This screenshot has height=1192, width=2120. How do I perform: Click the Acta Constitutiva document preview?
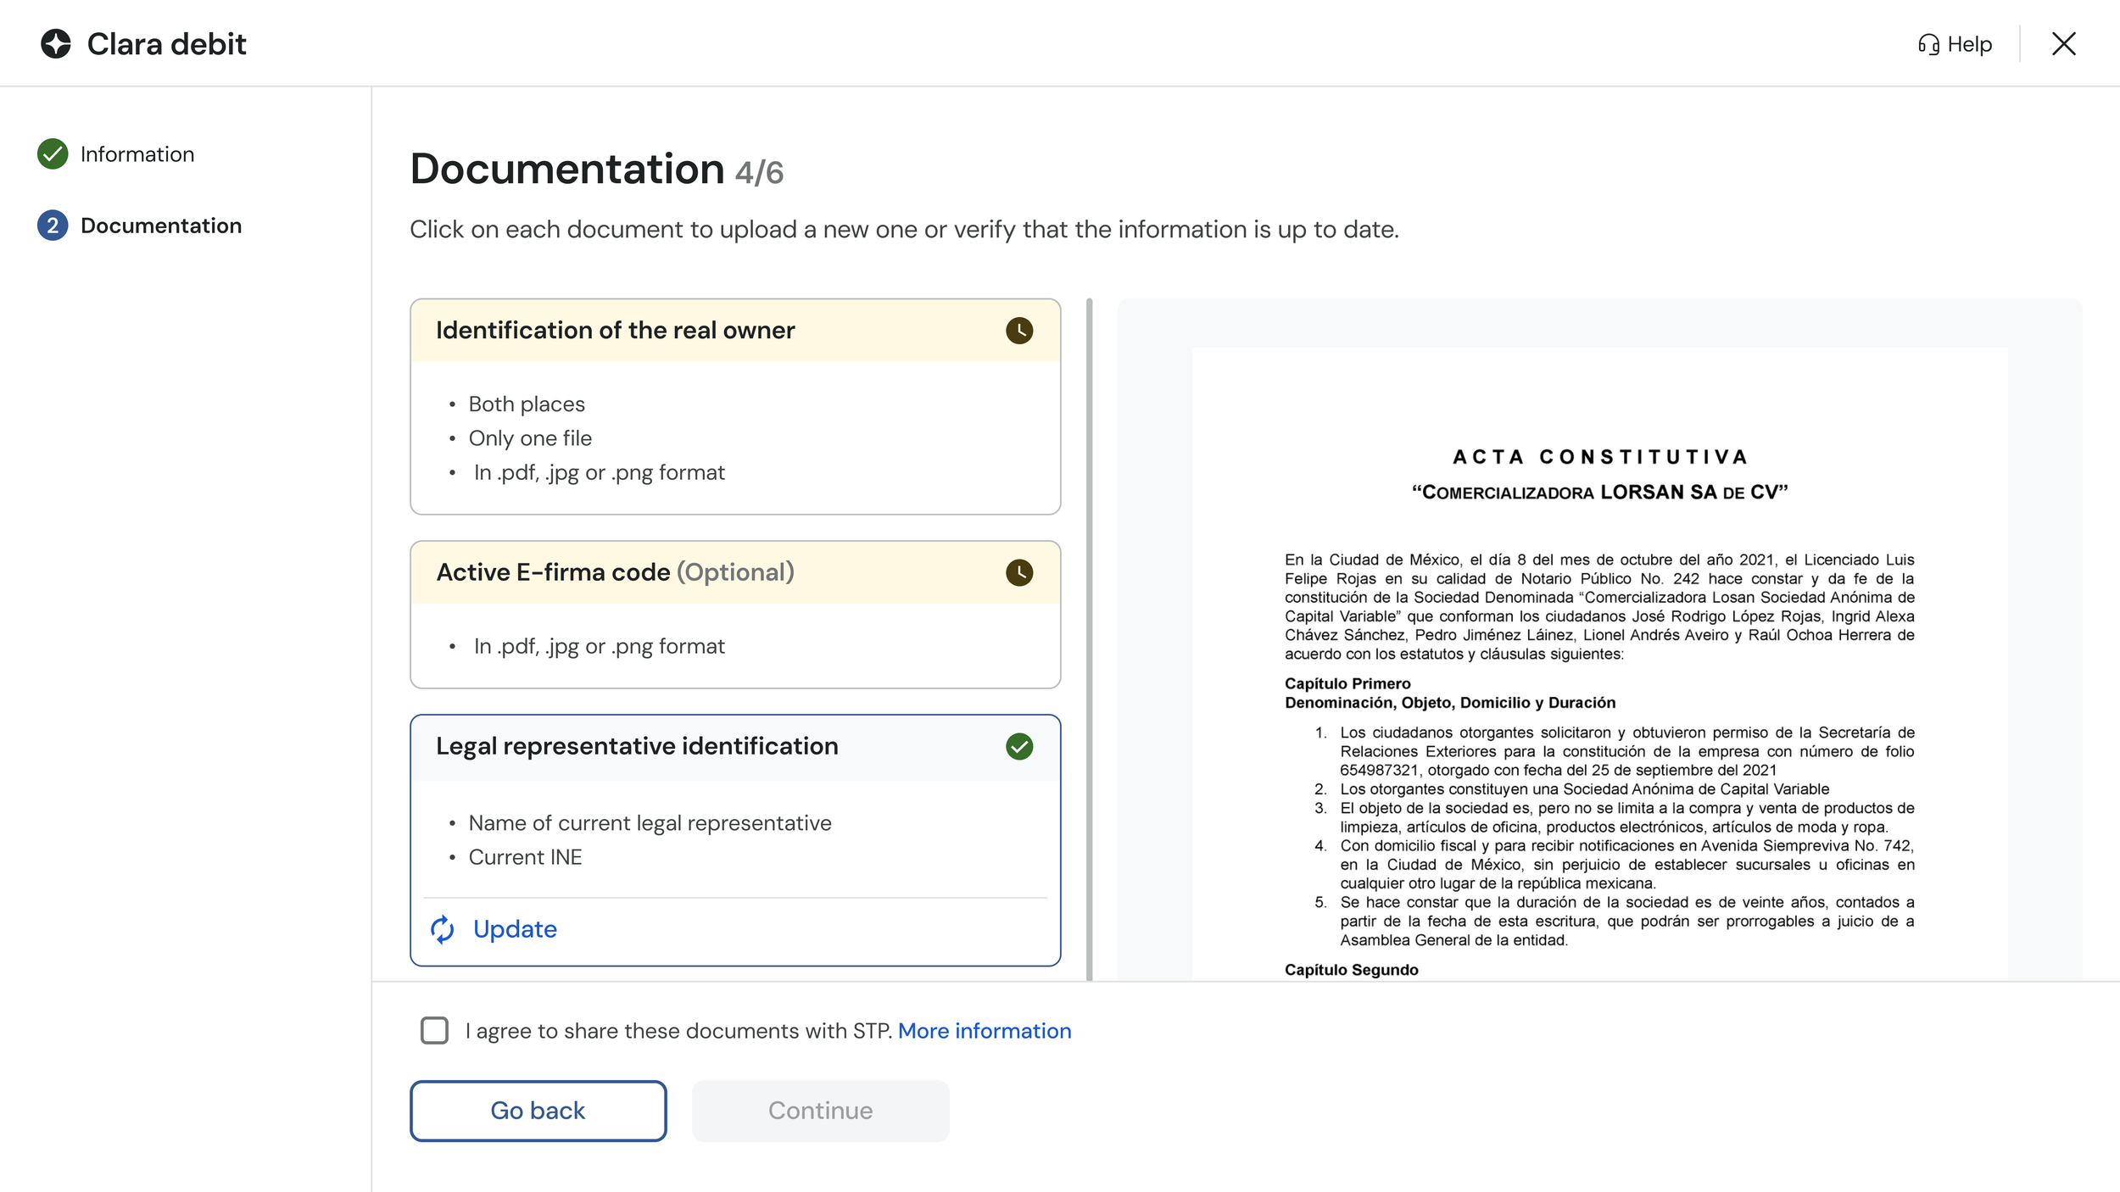pyautogui.click(x=1598, y=661)
